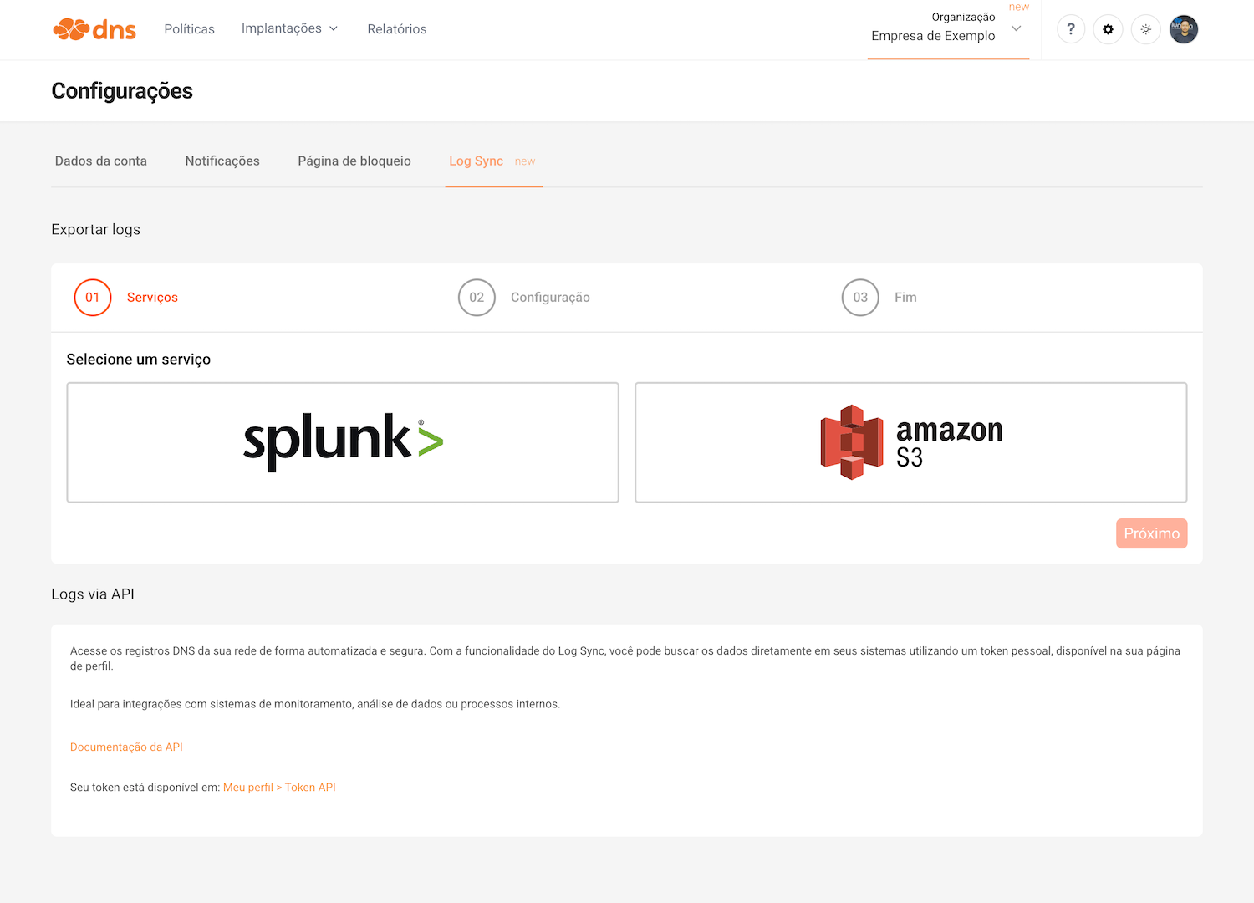This screenshot has width=1254, height=903.
Task: Click step 01 Serviços circle
Action: 93,298
